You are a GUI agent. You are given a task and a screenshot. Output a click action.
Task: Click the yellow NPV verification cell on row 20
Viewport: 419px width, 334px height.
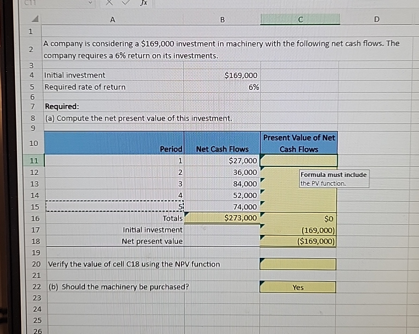point(298,264)
